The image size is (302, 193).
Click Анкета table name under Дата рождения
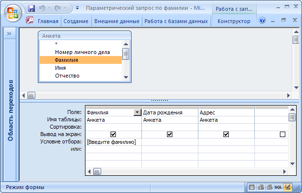tap(170, 120)
